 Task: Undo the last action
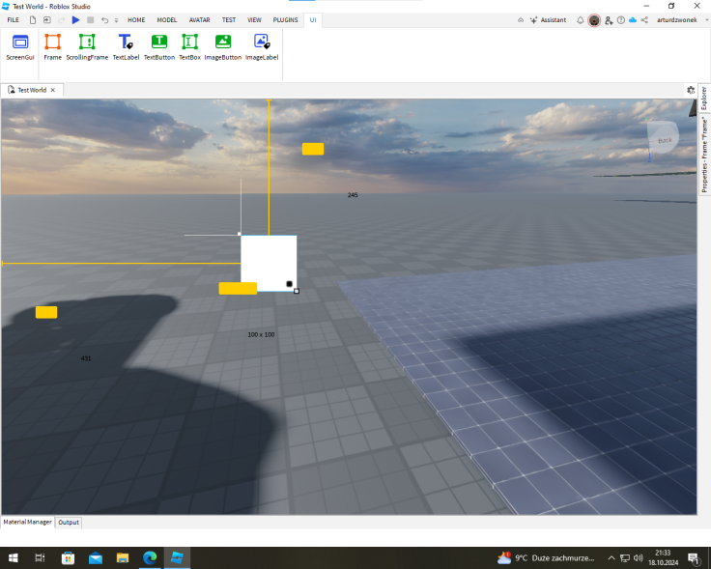pos(104,20)
